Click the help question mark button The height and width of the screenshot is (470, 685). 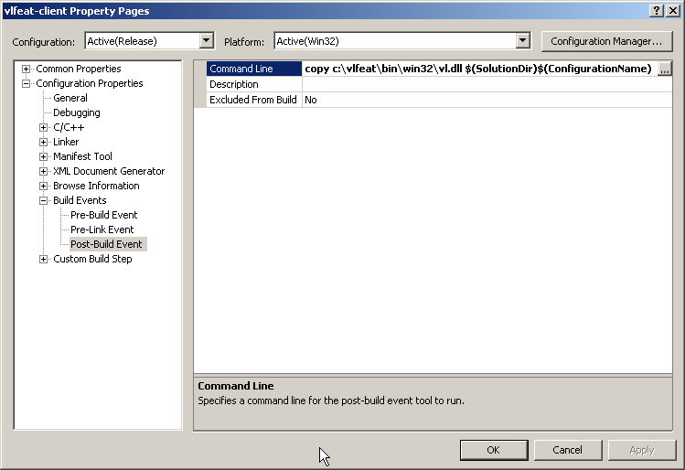(x=657, y=10)
